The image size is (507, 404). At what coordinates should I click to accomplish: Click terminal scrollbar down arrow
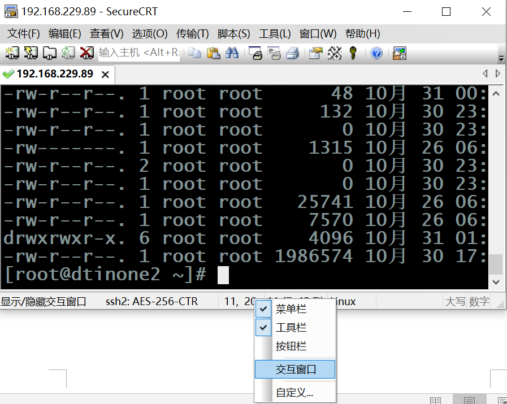496,281
